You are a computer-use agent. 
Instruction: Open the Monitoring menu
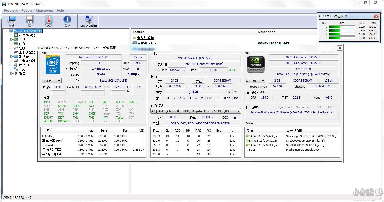pos(44,11)
